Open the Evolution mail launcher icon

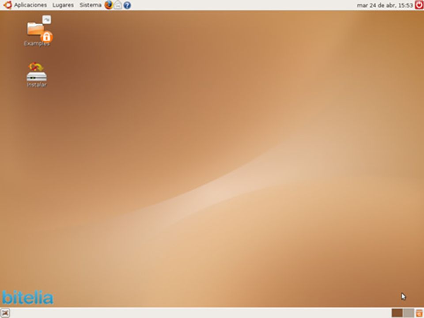tap(117, 5)
